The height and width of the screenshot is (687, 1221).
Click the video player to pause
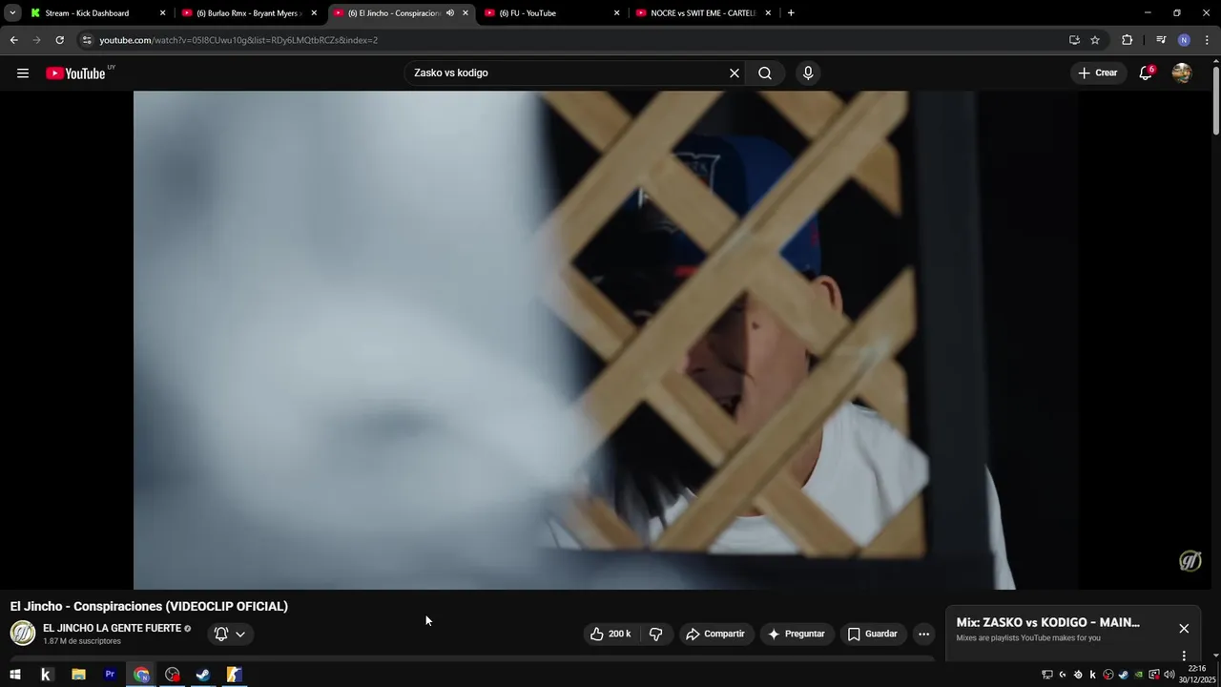(607, 340)
